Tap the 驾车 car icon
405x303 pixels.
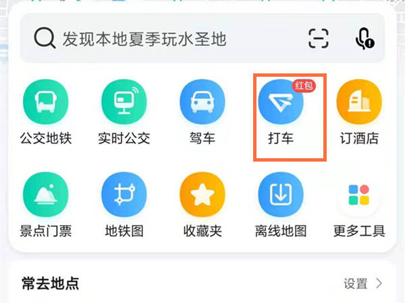[x=202, y=102]
